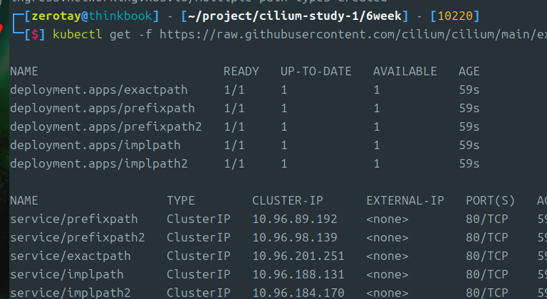Image resolution: width=547 pixels, height=299 pixels.
Task: Click the service/prefixpath row name
Action: [x=74, y=219]
